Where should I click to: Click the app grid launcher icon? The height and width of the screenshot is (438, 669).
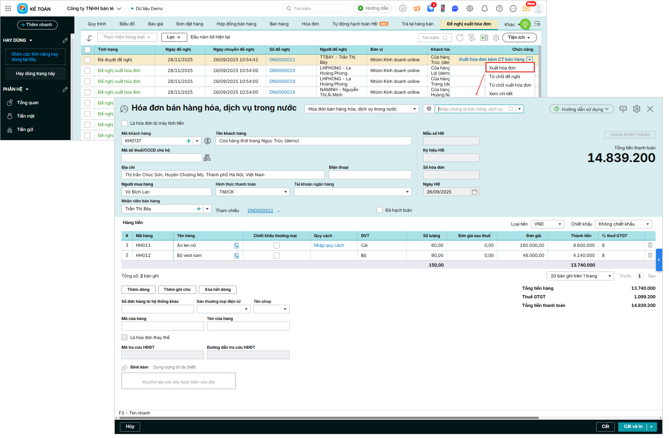8,9
